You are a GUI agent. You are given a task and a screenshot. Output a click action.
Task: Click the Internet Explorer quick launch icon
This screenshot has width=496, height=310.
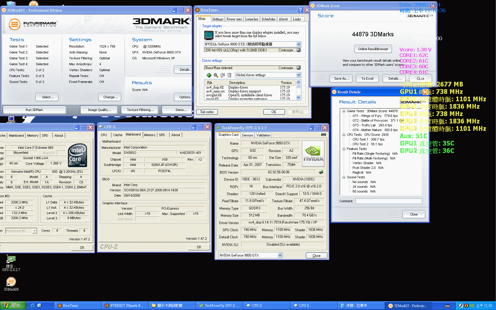(32, 306)
